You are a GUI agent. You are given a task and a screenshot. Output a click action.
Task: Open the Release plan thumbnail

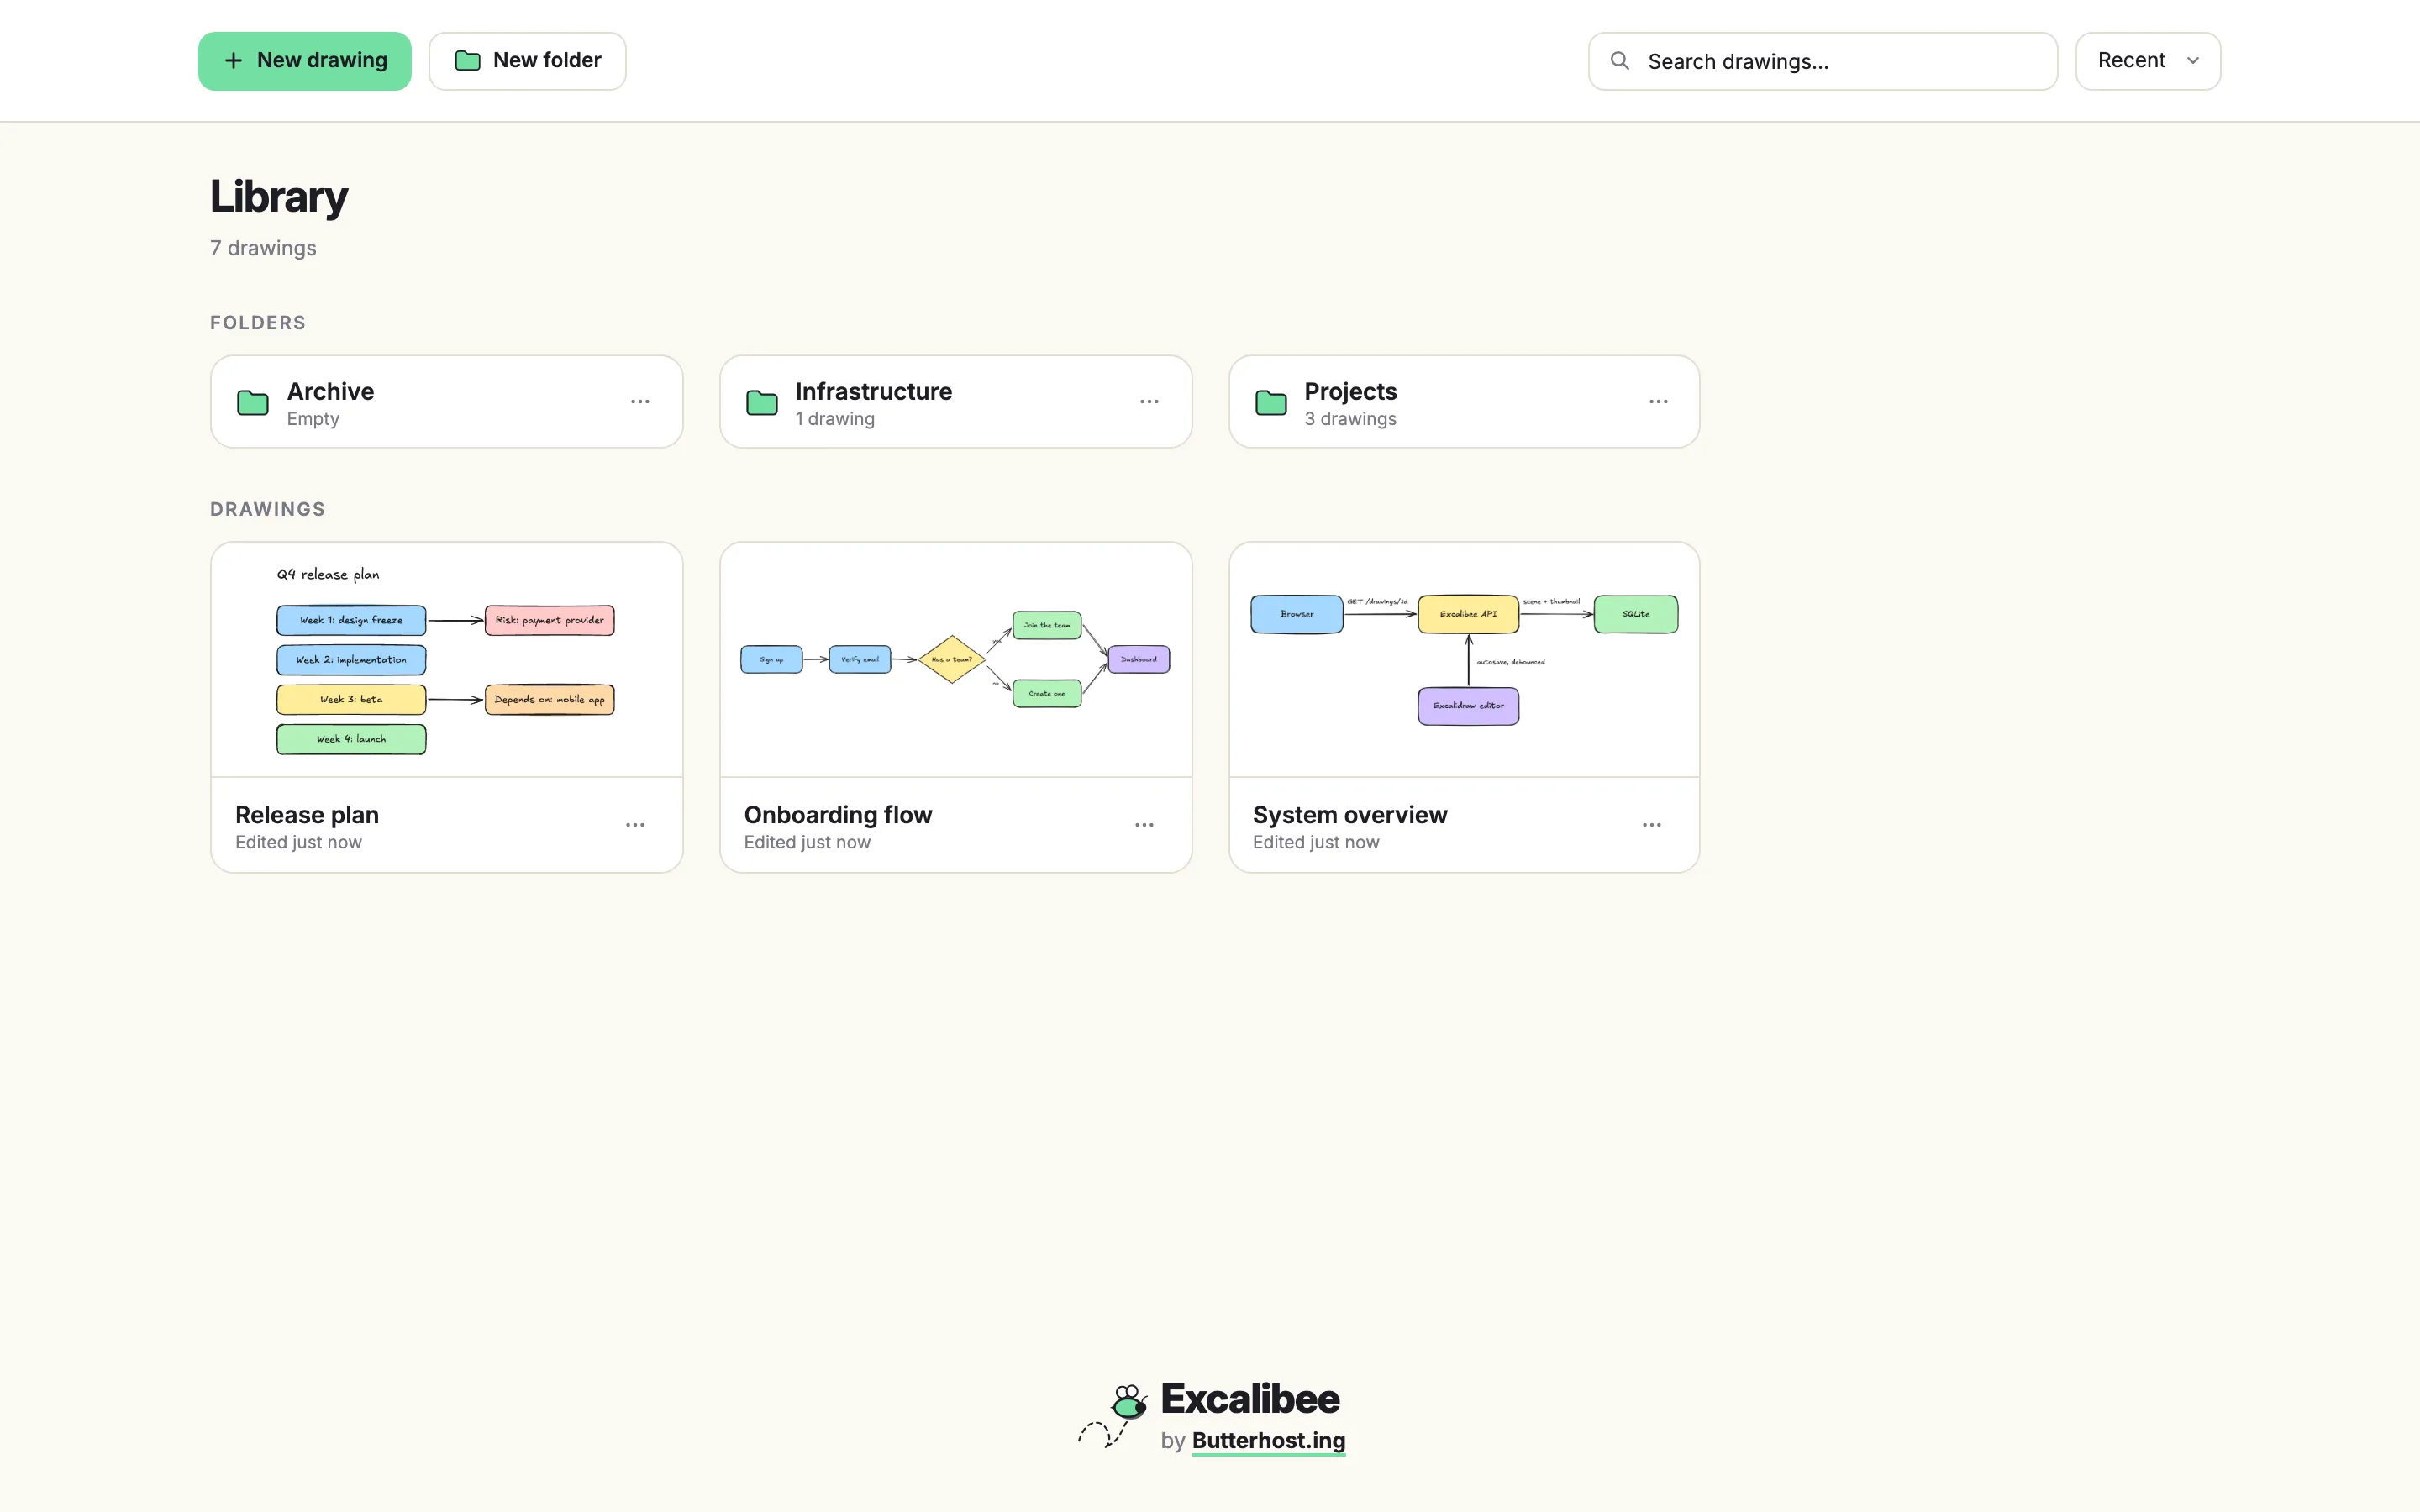pyautogui.click(x=447, y=660)
